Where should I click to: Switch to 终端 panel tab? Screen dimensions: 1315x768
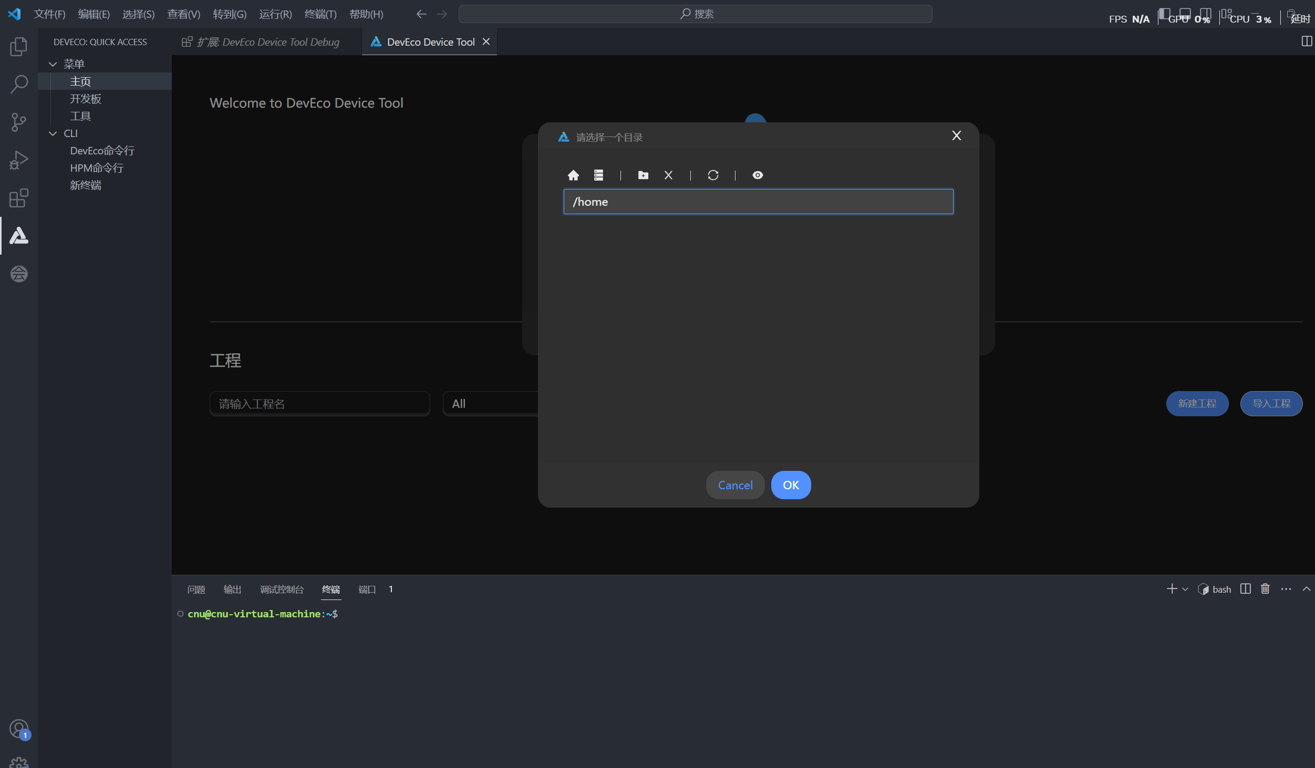(x=331, y=590)
